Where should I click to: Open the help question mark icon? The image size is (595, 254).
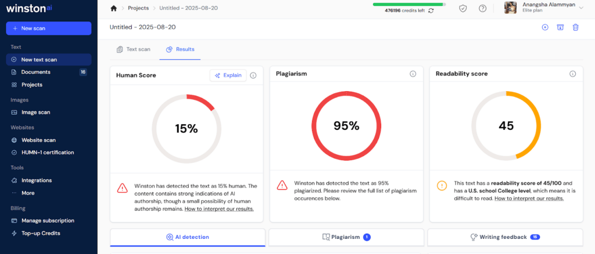pos(482,8)
